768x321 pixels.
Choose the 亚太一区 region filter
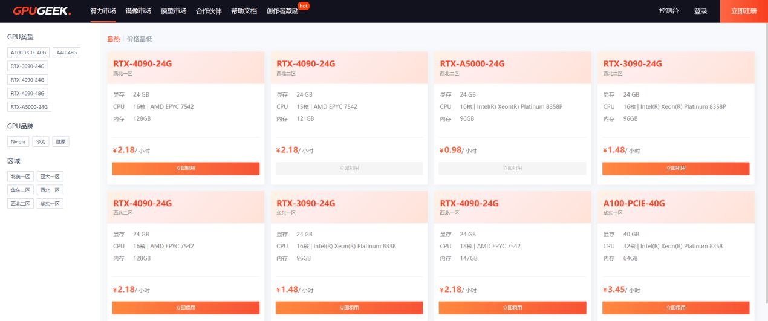(50, 177)
